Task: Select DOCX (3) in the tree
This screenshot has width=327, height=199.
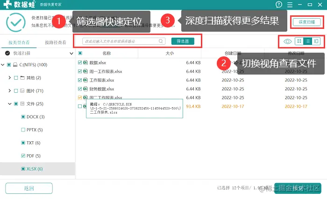Action: [x=36, y=117]
